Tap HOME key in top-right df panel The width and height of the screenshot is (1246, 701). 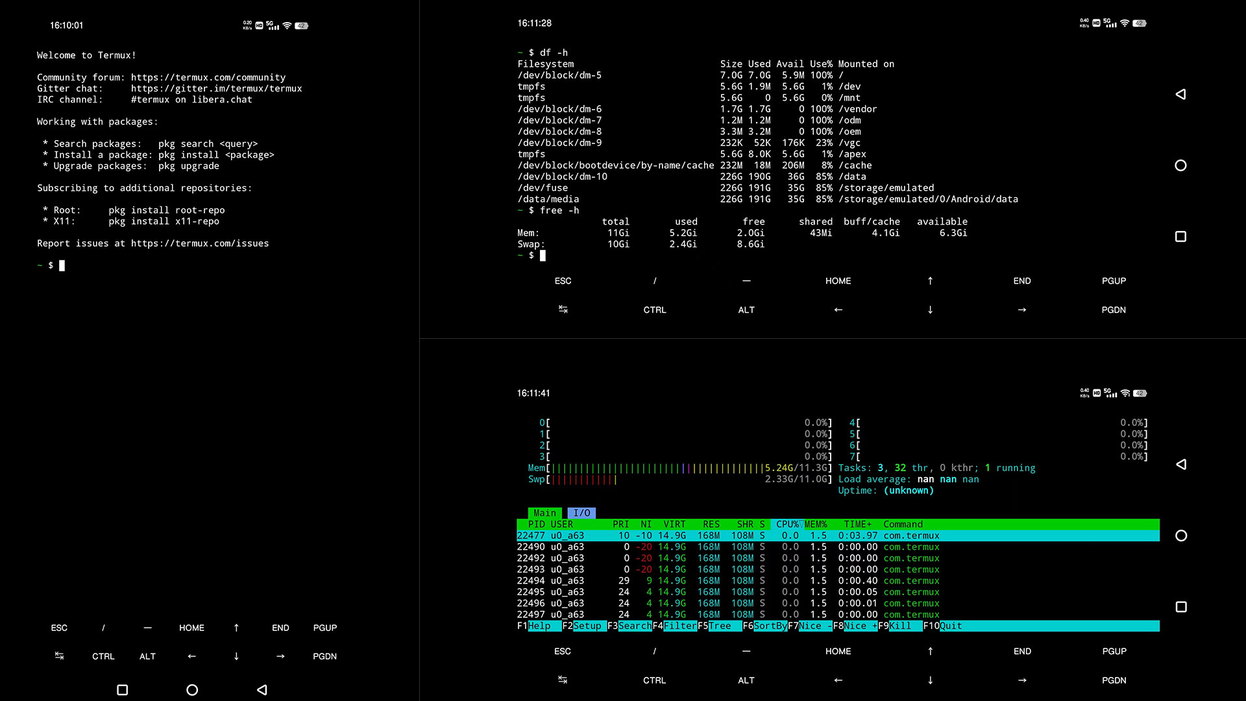[838, 281]
